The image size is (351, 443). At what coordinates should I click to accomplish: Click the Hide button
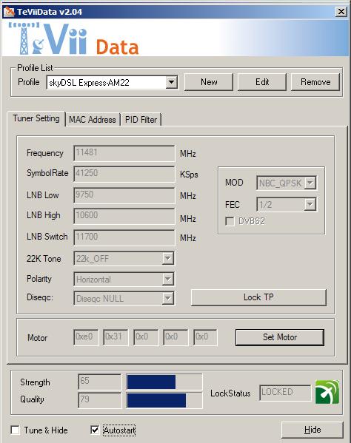click(x=312, y=430)
